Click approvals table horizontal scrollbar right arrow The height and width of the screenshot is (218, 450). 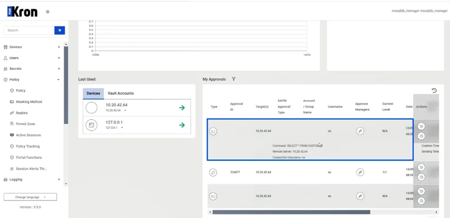[437, 212]
